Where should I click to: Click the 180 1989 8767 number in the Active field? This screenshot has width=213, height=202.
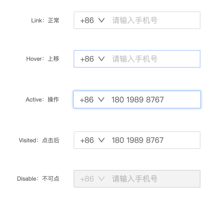tap(137, 100)
